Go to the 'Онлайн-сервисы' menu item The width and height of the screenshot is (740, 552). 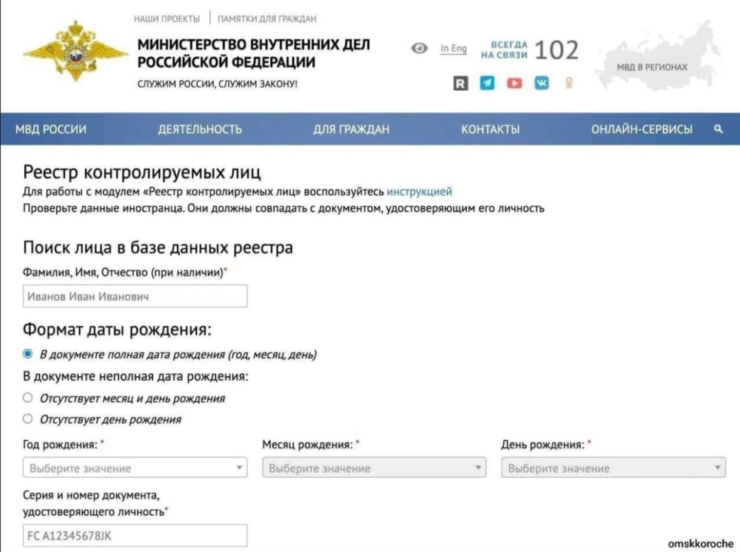coord(642,129)
